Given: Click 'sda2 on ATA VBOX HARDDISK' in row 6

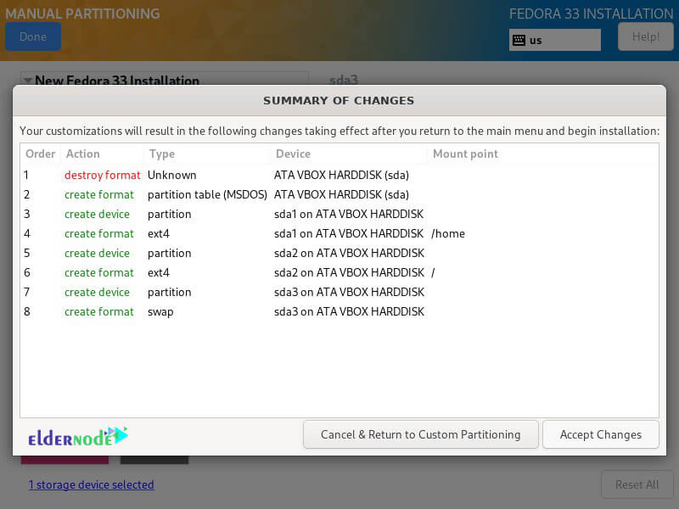Looking at the screenshot, I should tap(349, 272).
